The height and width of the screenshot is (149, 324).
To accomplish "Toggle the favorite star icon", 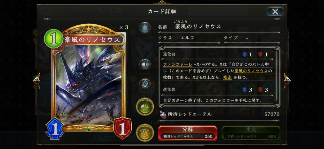I will pos(145,28).
